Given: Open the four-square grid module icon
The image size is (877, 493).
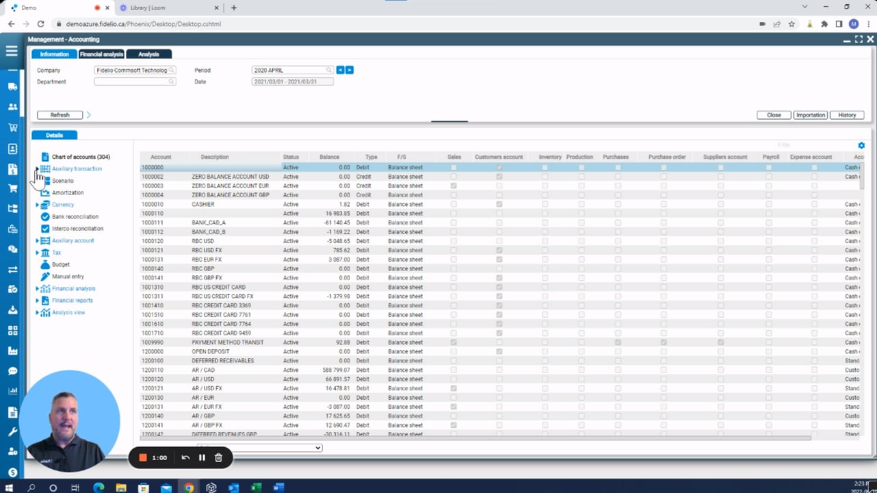Looking at the screenshot, I should pos(12,331).
